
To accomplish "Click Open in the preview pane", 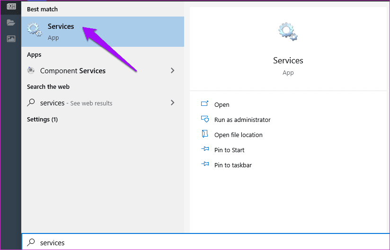I will click(x=222, y=105).
